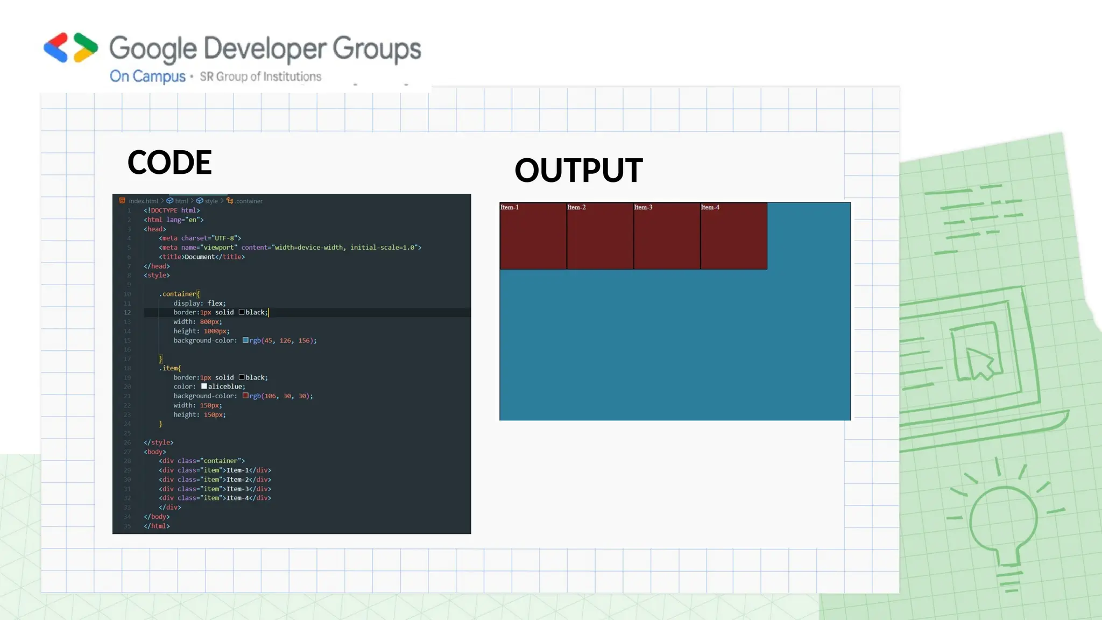The image size is (1102, 620).
Task: Open the aliceblue color swatch
Action: tap(204, 386)
